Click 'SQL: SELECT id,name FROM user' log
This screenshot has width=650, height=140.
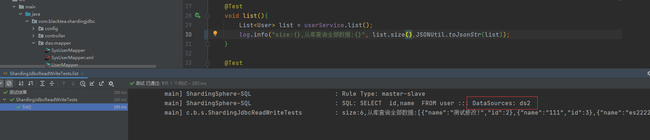pos(398,103)
